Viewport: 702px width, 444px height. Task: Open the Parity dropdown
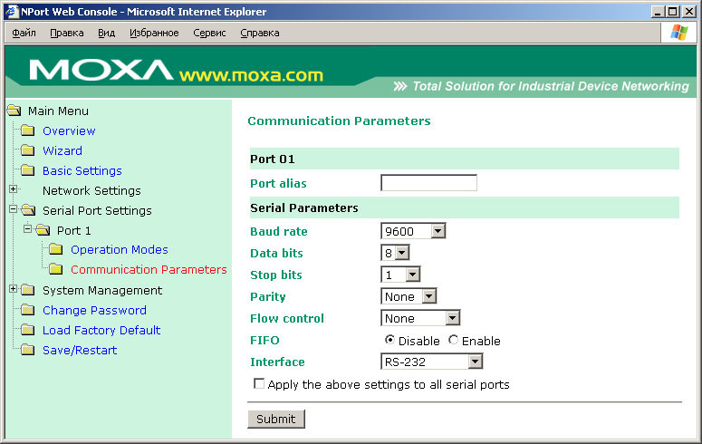[409, 296]
